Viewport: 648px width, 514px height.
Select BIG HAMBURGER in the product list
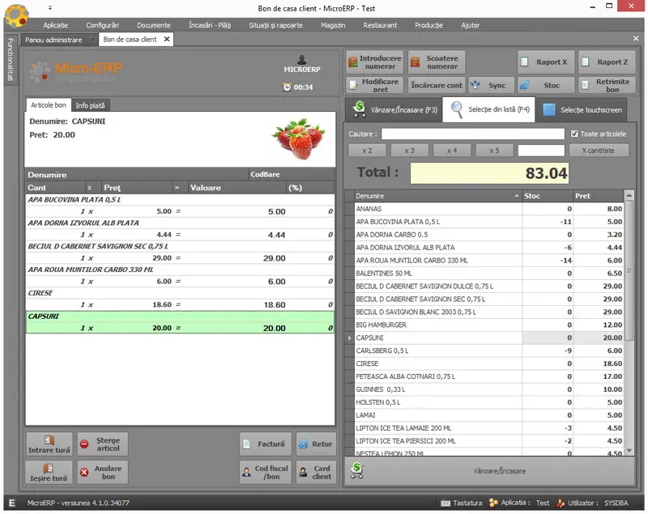[x=489, y=325]
